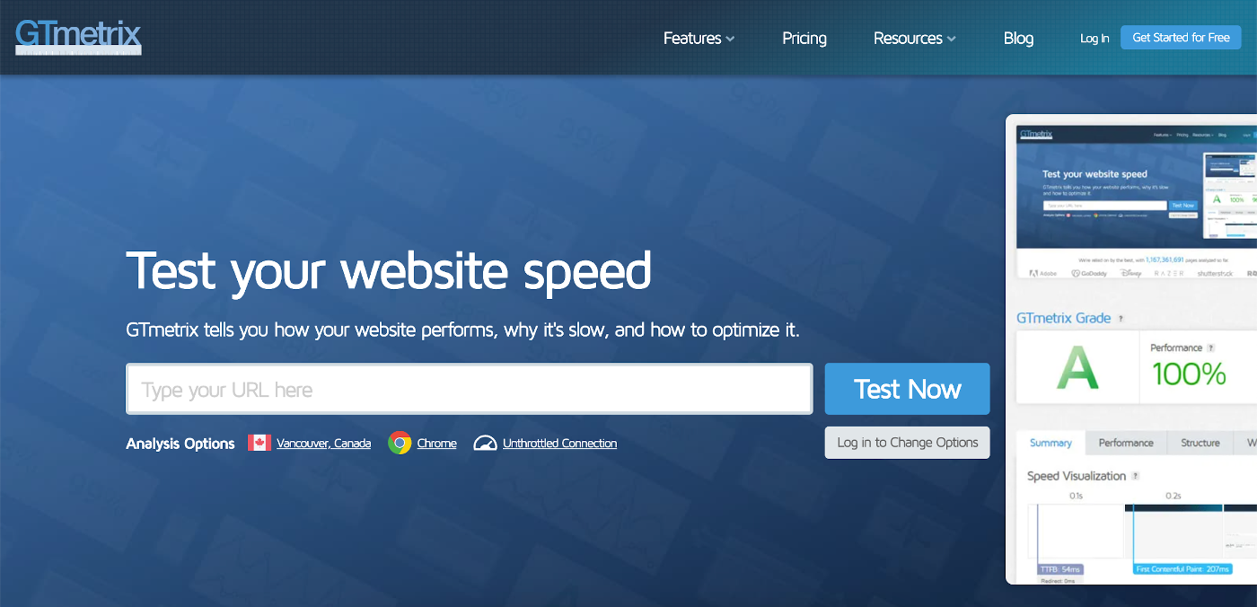Click the large green A grade
The height and width of the screenshot is (607, 1257).
[1077, 368]
